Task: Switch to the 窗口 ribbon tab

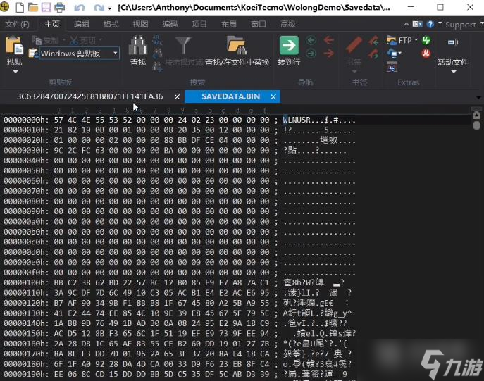Action: (x=259, y=24)
